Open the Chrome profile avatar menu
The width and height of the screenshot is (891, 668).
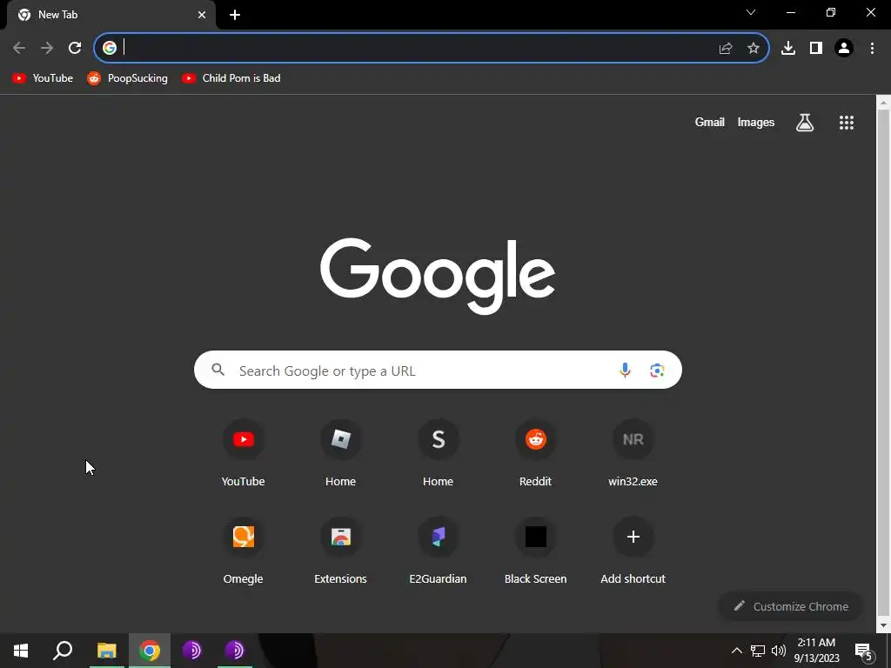pos(844,49)
